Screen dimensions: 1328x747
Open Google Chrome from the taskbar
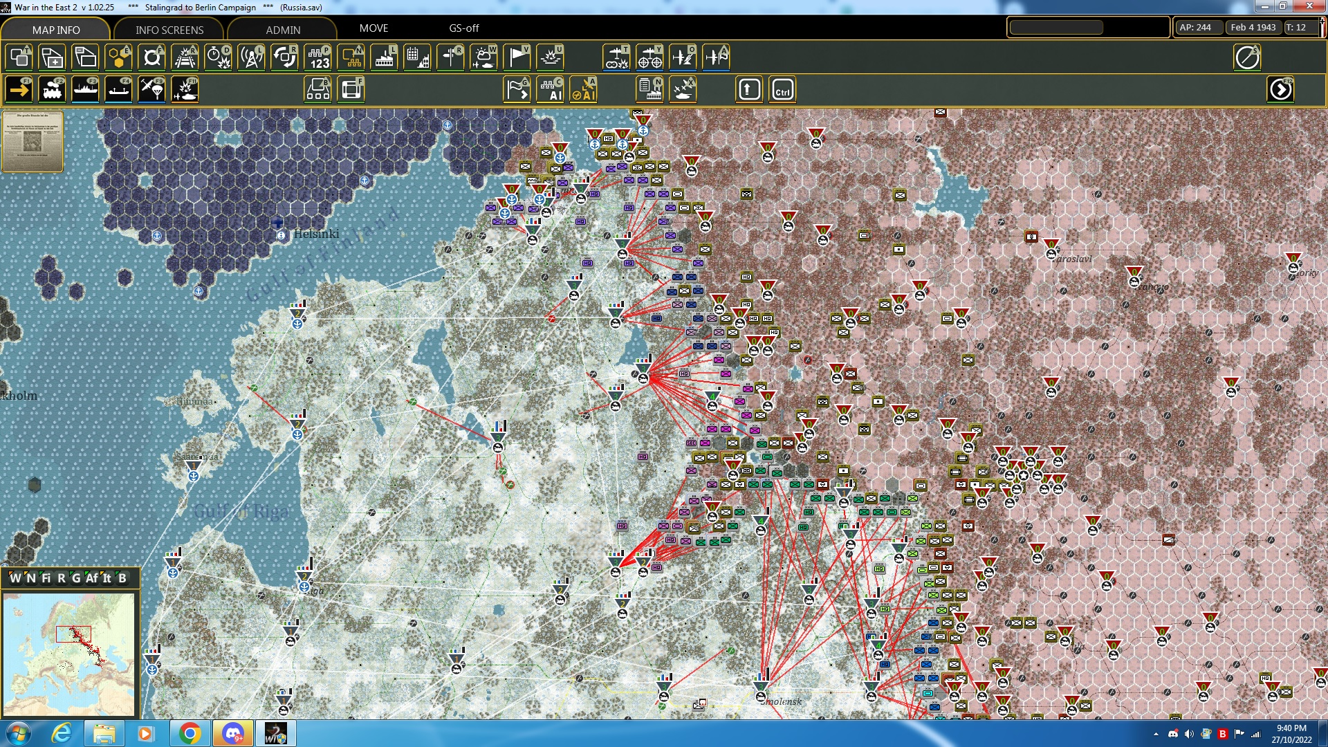190,733
